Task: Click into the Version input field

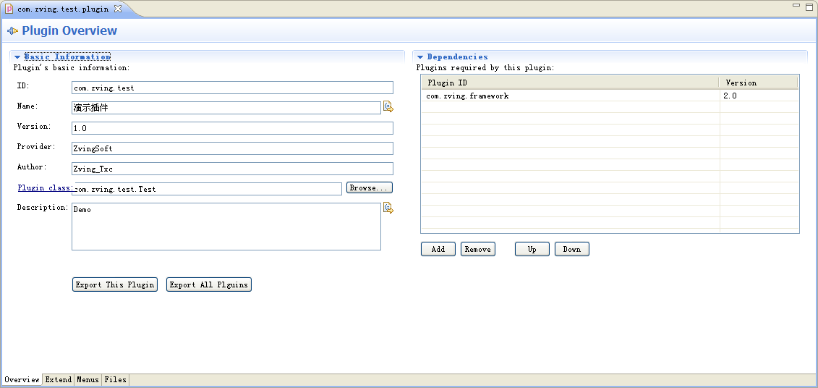Action: click(x=231, y=128)
